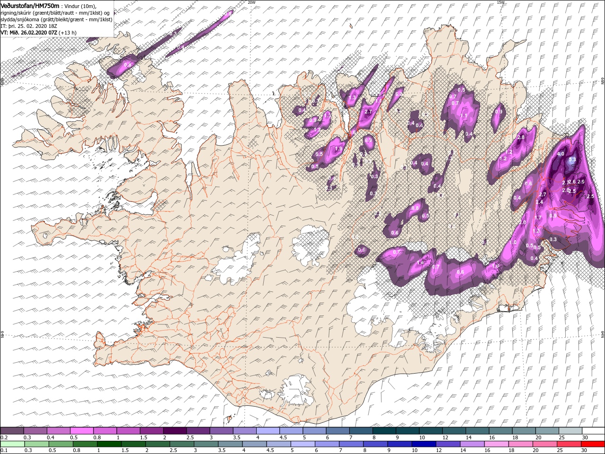
Task: Select lower legend swatch between 3 and 3.5
Action: point(205,444)
